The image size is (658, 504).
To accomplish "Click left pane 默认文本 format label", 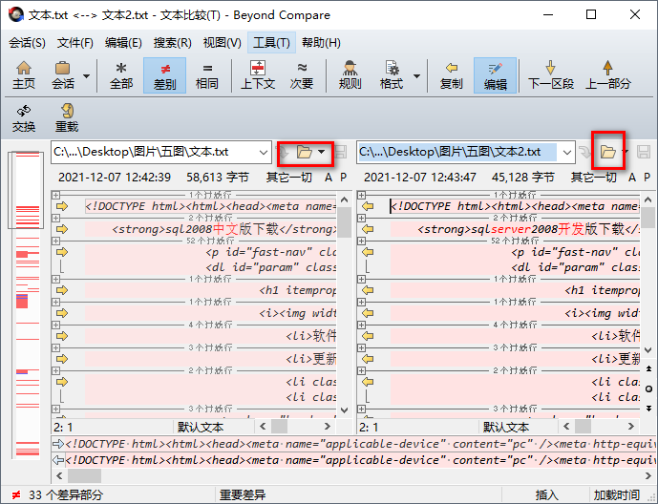I will [x=201, y=428].
